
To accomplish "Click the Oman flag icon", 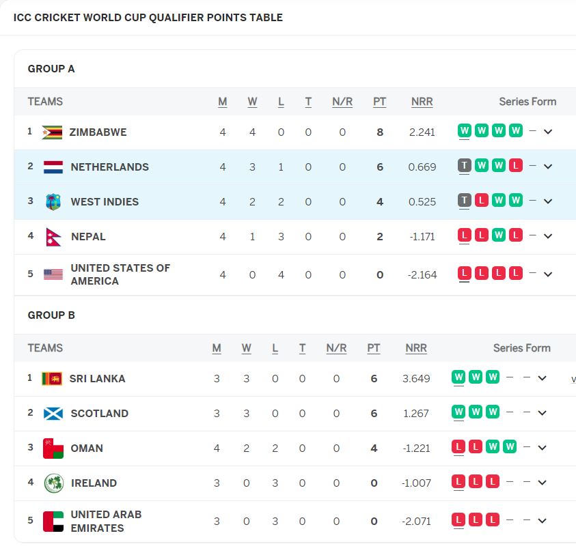I will click(53, 449).
